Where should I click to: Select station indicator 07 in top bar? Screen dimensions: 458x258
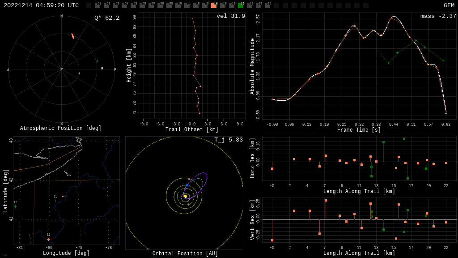pyautogui.click(x=151, y=5)
